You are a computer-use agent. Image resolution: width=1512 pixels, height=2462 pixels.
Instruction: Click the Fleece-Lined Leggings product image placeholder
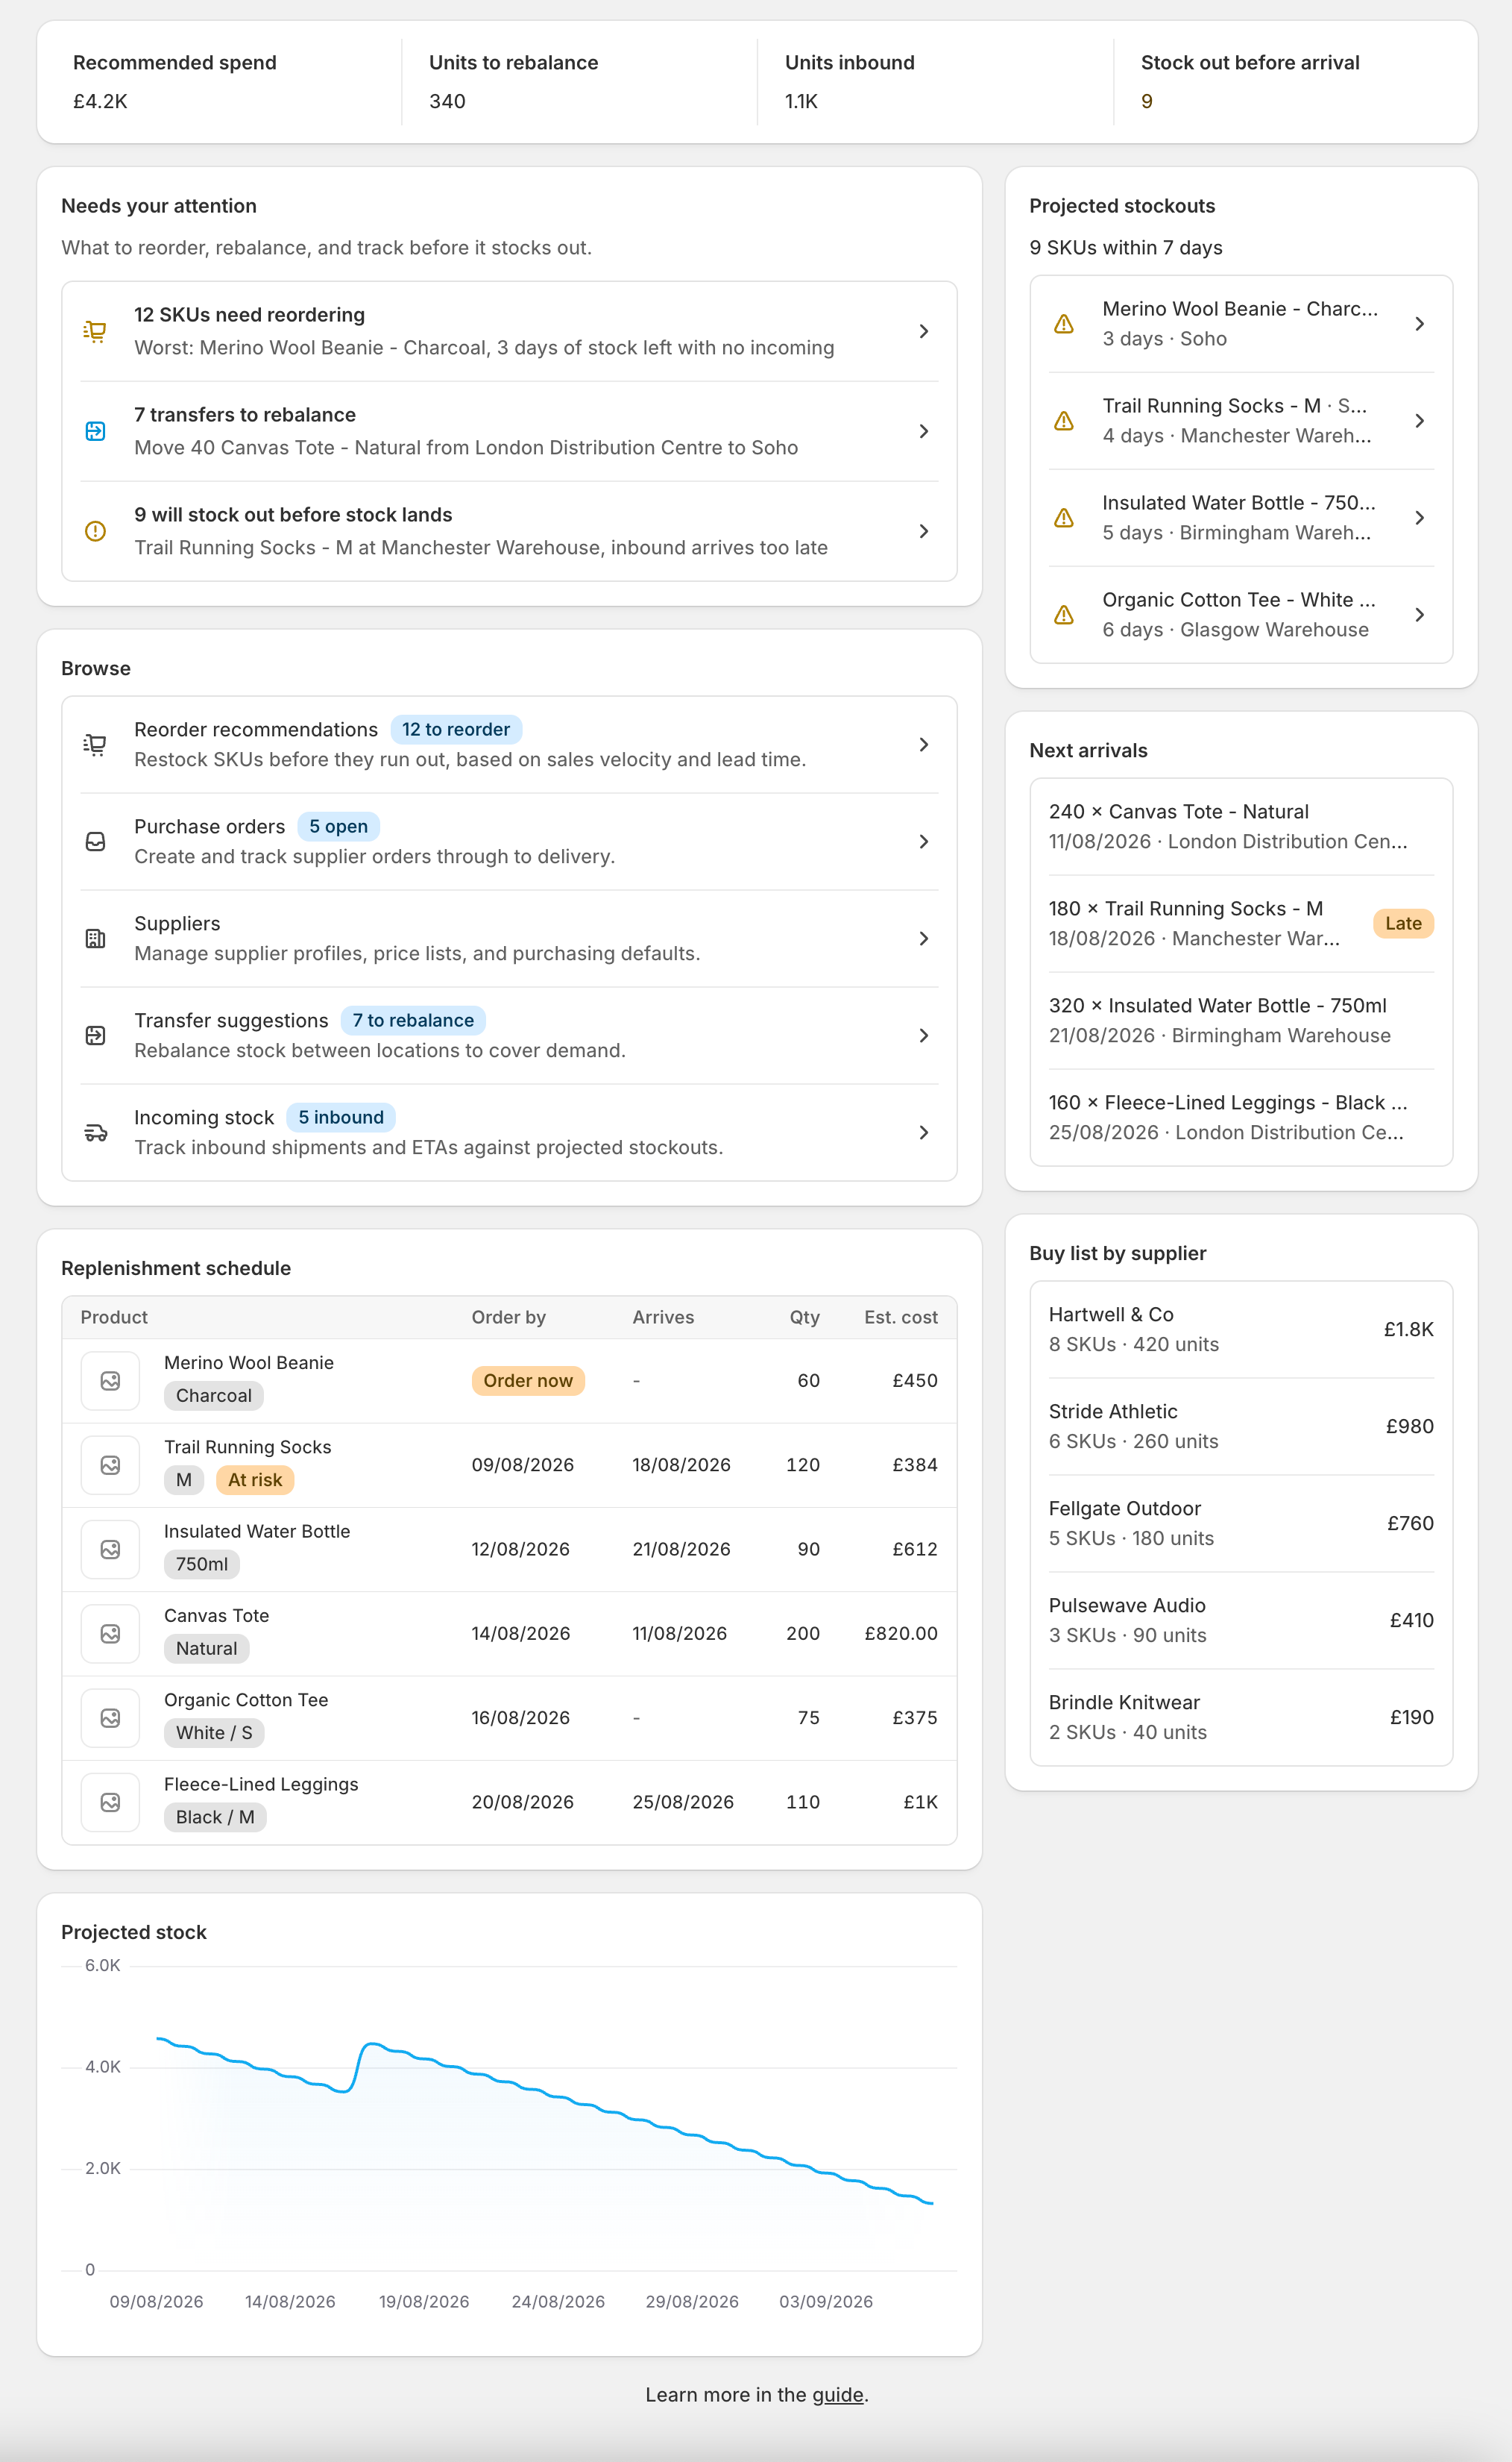[110, 1802]
